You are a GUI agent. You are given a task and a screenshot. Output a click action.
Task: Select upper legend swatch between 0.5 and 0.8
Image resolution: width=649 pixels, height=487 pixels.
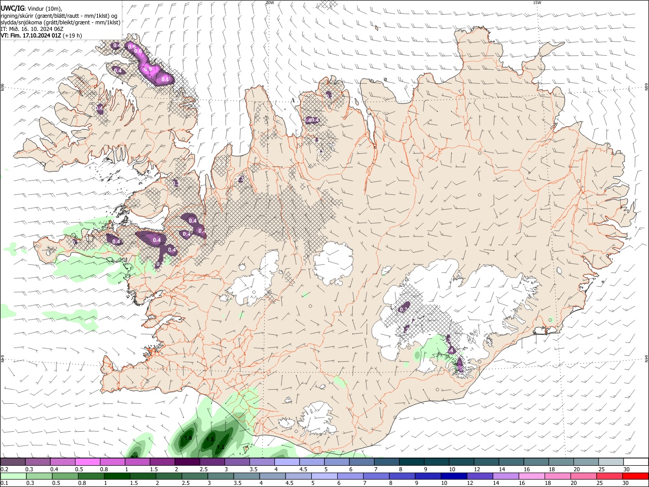88,462
